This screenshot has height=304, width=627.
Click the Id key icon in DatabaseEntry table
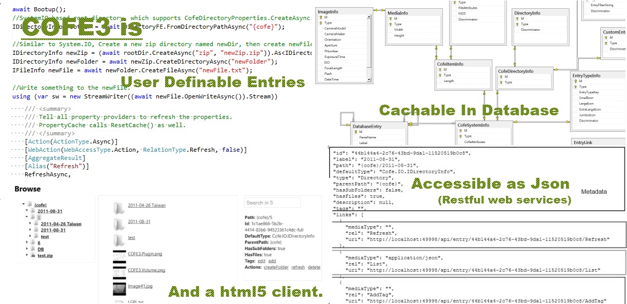pyautogui.click(x=356, y=132)
